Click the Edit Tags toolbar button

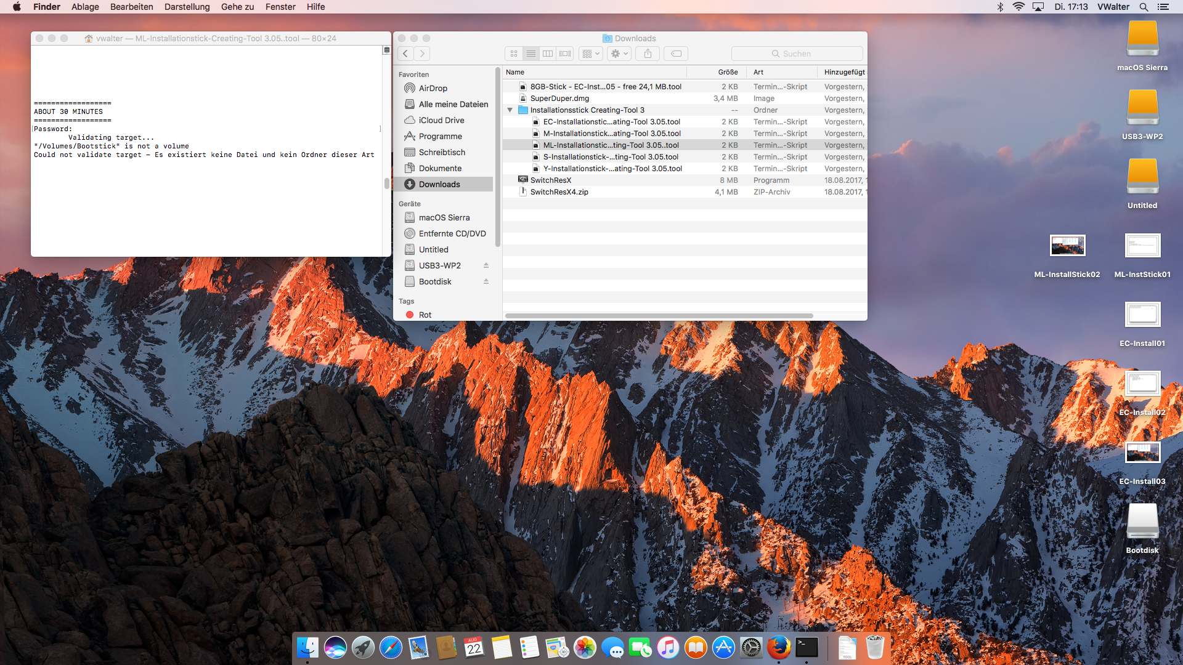coord(676,54)
